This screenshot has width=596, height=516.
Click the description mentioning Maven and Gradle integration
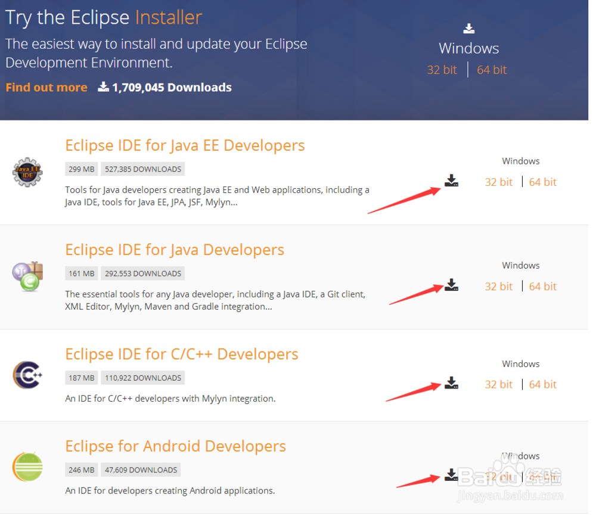(215, 300)
